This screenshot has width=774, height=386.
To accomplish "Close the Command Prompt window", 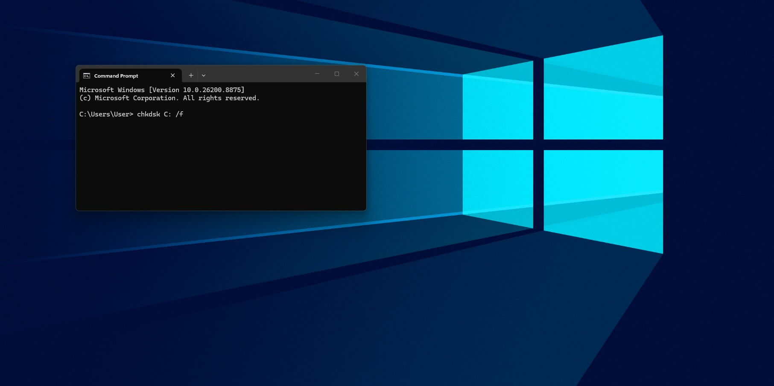I will click(356, 74).
